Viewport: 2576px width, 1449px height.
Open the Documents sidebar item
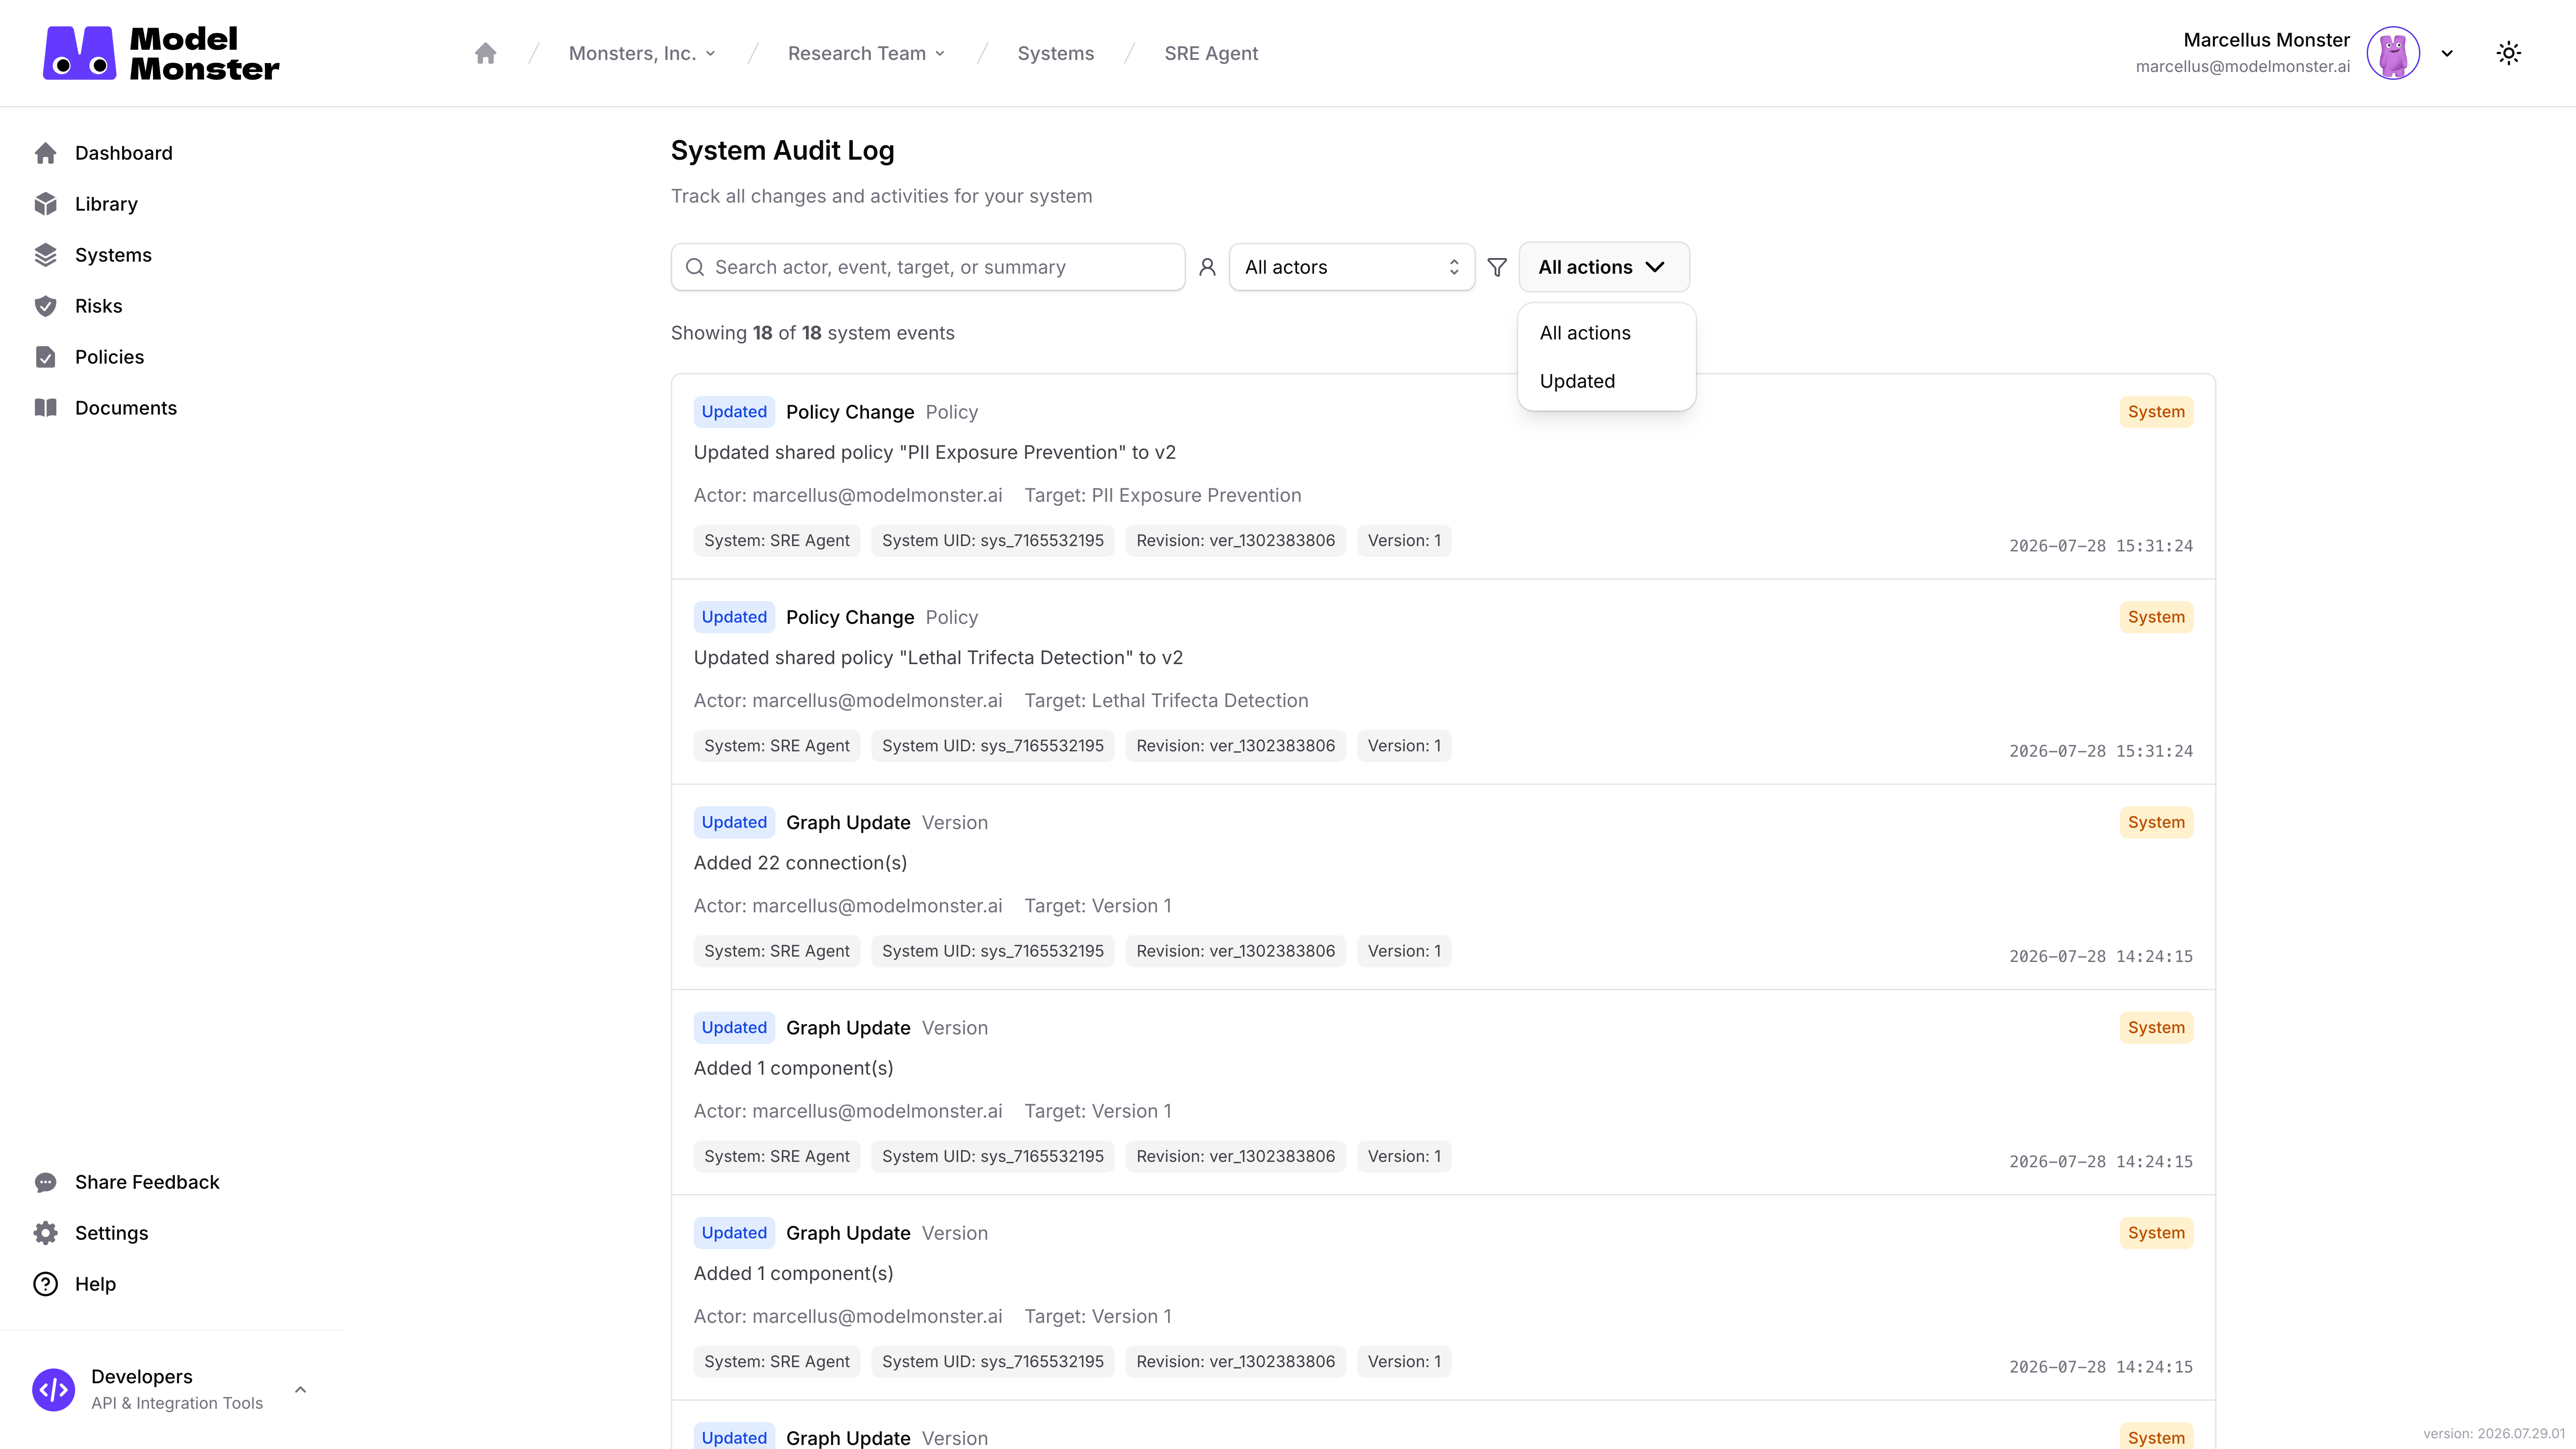coord(125,408)
